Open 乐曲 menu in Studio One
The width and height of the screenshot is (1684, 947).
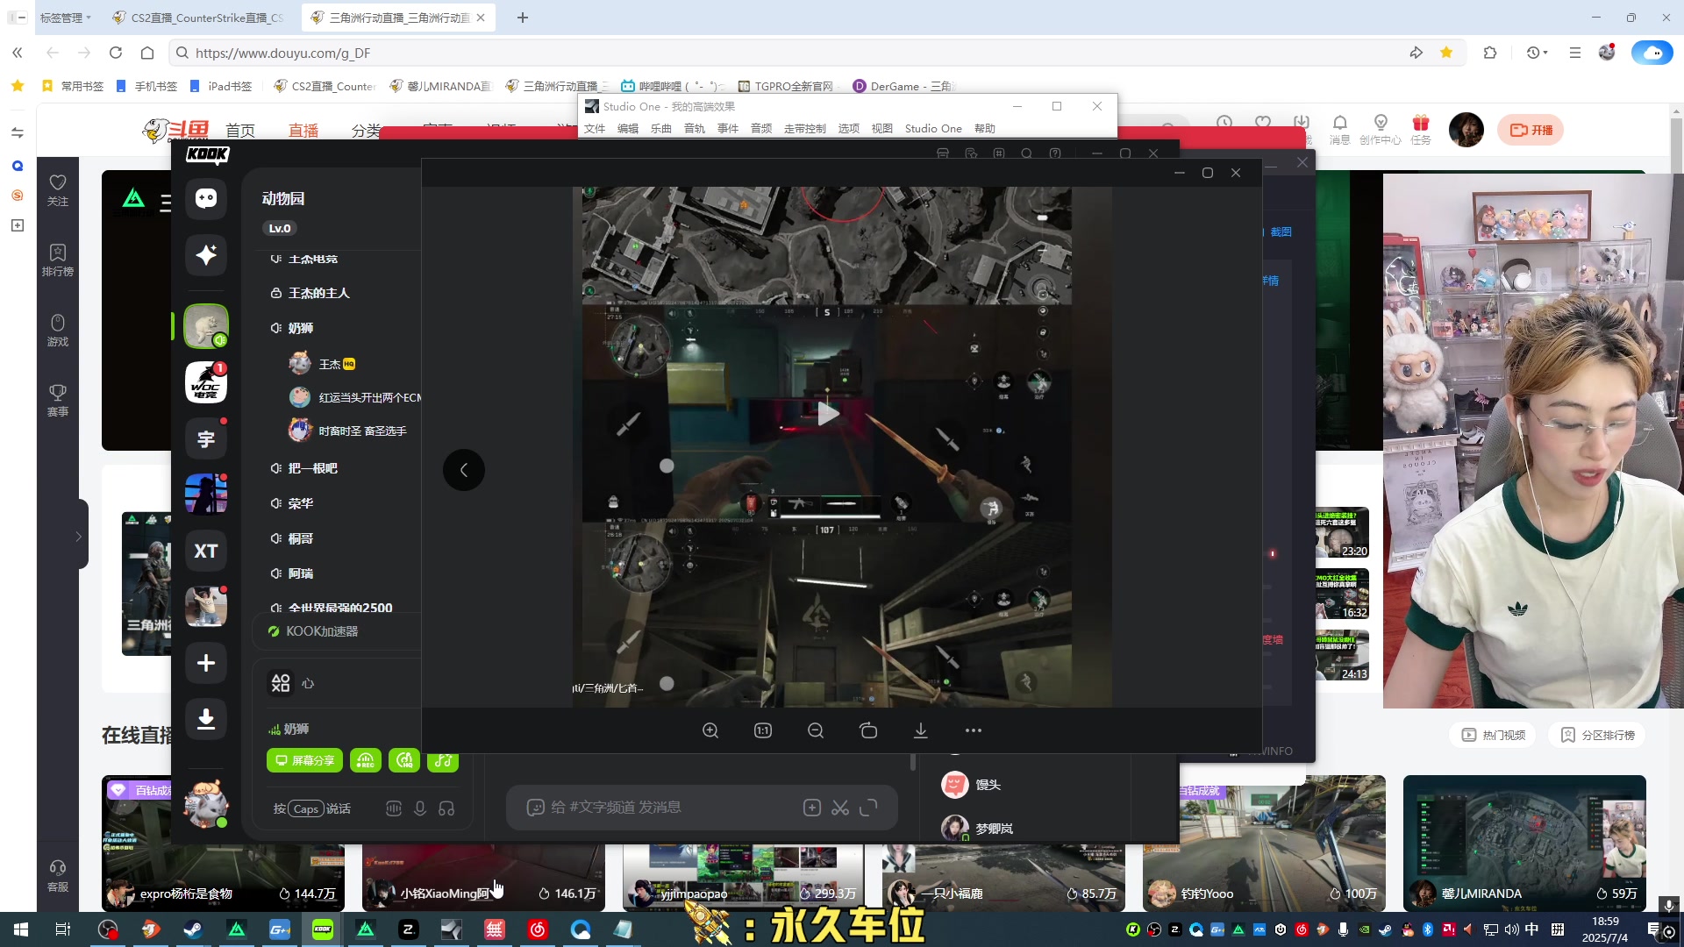coord(661,128)
